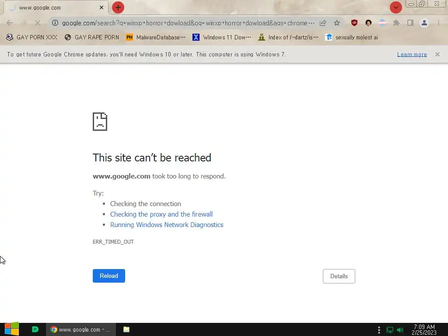Open the uBlock Origin extension
The height and width of the screenshot is (336, 448).
pyautogui.click(x=354, y=23)
